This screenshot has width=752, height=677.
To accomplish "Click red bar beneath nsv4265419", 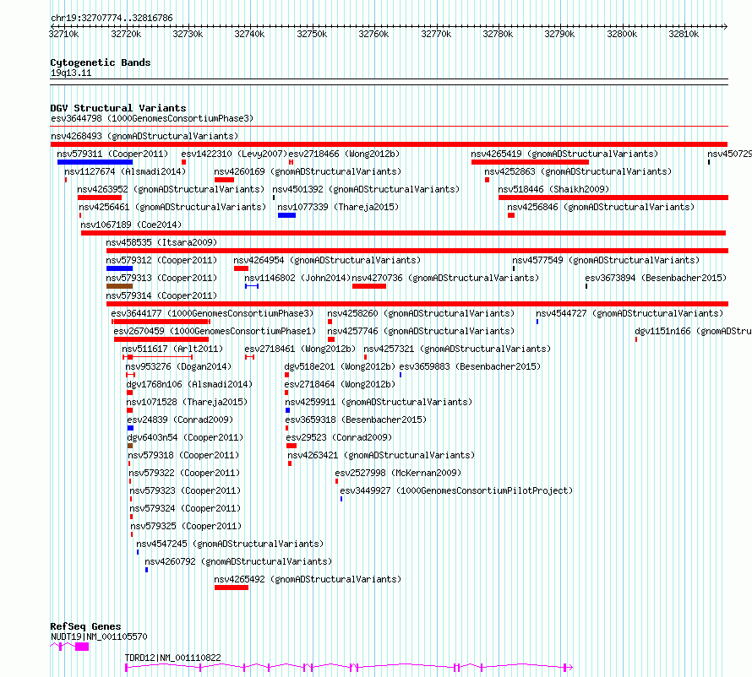I will pos(530,162).
